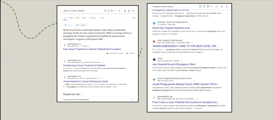The width and height of the screenshot is (274, 120).
Task: Click into the JPMC TO FIGHT CANCER search field
Action: pos(82,11)
